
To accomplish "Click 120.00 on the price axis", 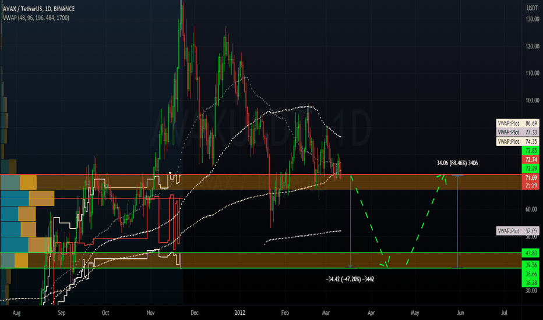I will [533, 47].
